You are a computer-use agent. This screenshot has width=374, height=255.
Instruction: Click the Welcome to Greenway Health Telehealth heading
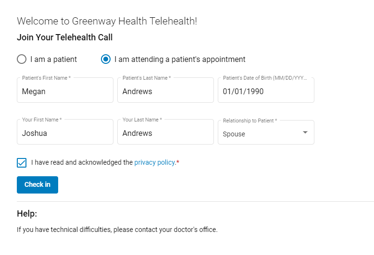click(107, 21)
